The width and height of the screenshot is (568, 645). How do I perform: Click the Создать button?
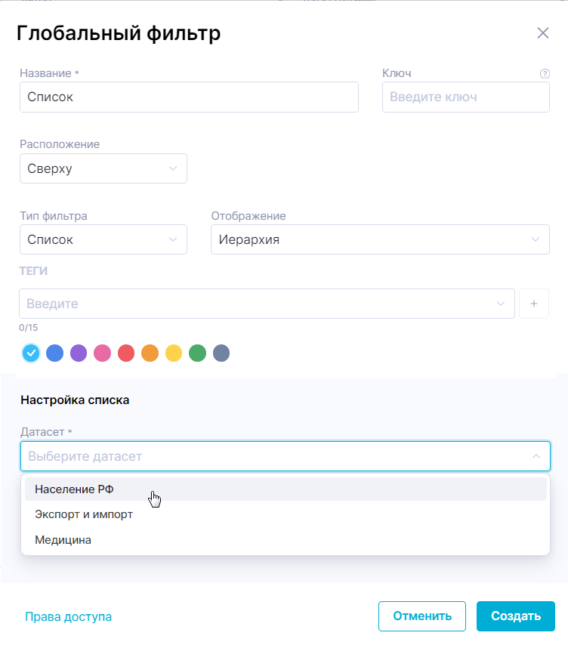(x=516, y=616)
